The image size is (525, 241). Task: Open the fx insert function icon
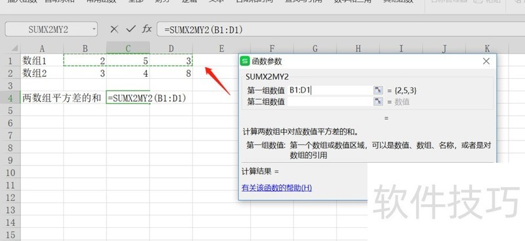146,30
